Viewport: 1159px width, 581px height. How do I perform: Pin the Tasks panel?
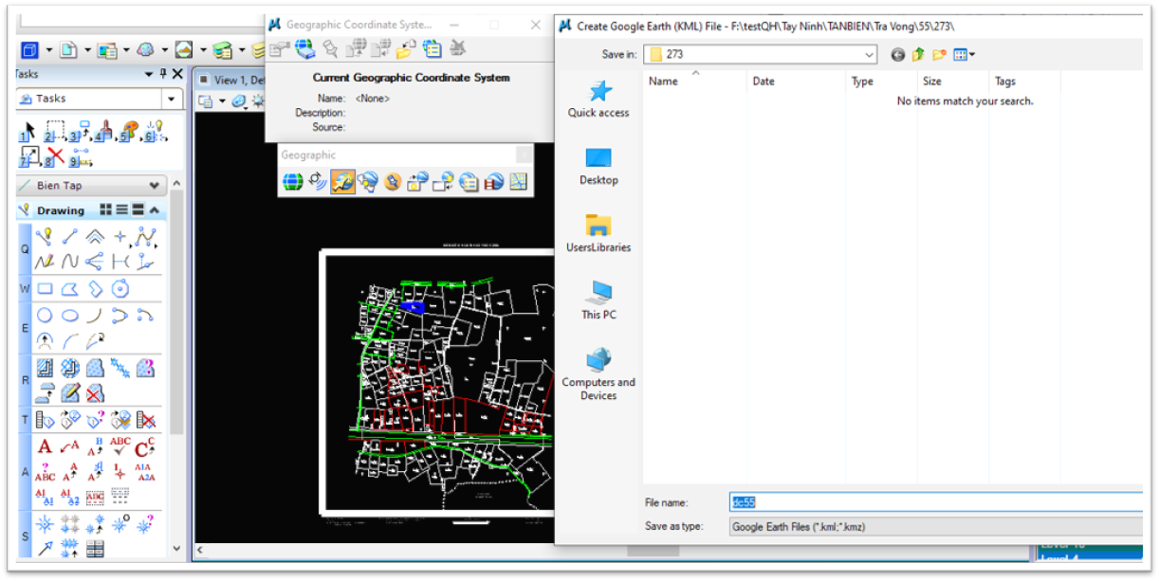[163, 74]
